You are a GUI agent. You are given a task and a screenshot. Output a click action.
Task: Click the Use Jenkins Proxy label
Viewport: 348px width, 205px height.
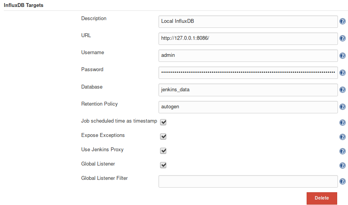pos(102,149)
